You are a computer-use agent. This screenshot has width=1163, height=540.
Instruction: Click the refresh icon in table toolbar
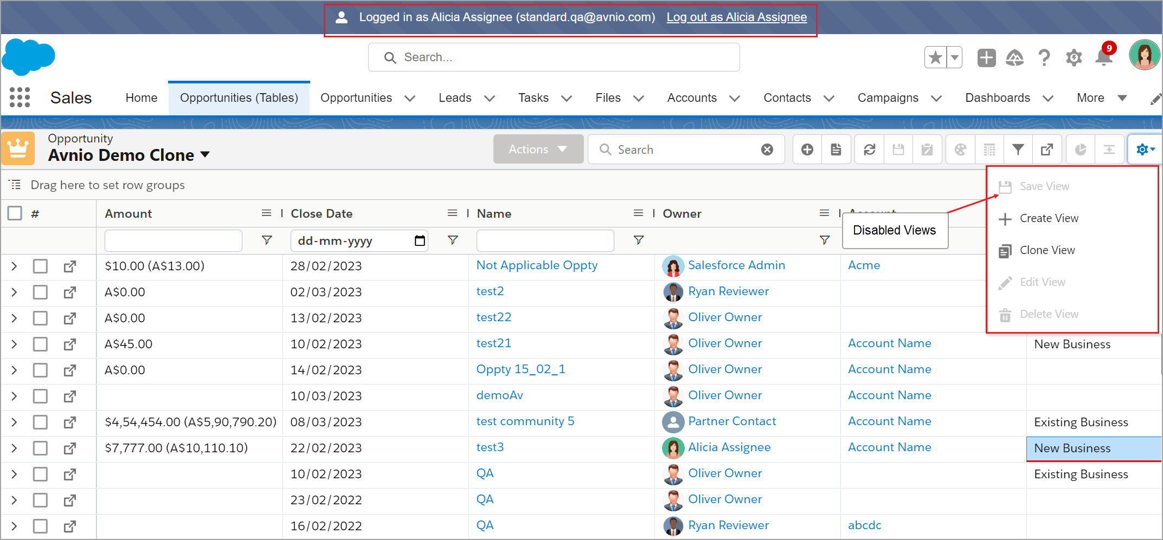pos(869,149)
